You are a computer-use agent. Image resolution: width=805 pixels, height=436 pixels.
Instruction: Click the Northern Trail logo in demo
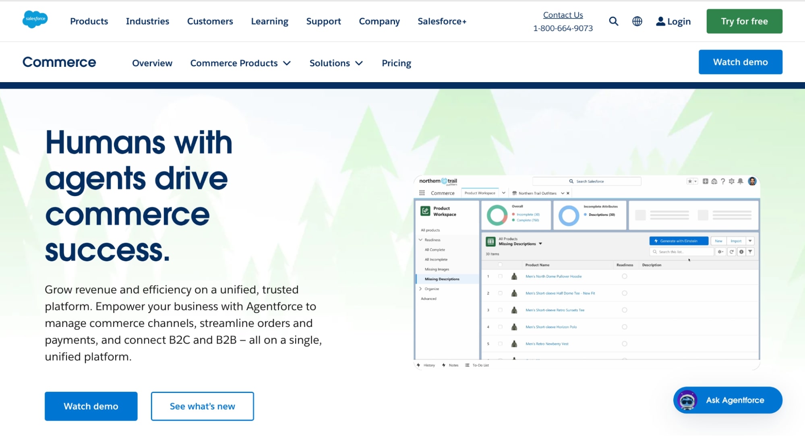pyautogui.click(x=438, y=181)
